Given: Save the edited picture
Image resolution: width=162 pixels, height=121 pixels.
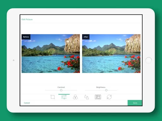Looking at the screenshot, I should click(x=135, y=103).
